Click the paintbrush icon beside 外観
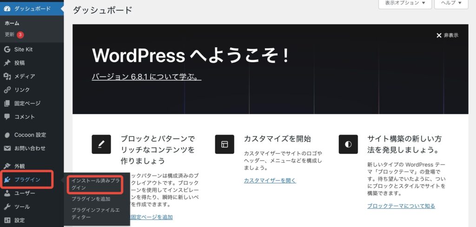The width and height of the screenshot is (476, 227). coord(7,166)
